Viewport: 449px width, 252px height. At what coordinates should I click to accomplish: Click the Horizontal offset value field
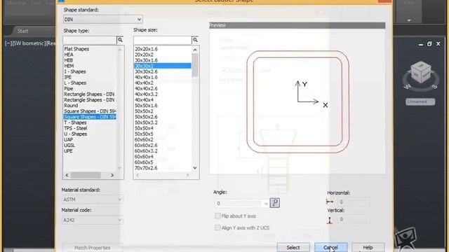[x=354, y=202]
